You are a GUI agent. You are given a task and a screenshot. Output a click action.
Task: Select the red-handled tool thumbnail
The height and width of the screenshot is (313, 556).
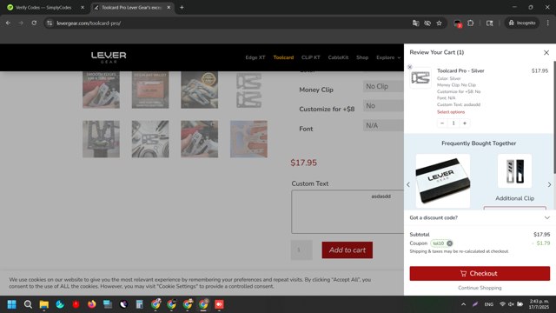coord(200,139)
